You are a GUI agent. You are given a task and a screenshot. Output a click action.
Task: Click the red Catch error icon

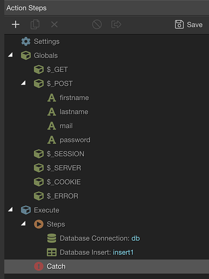click(39, 266)
